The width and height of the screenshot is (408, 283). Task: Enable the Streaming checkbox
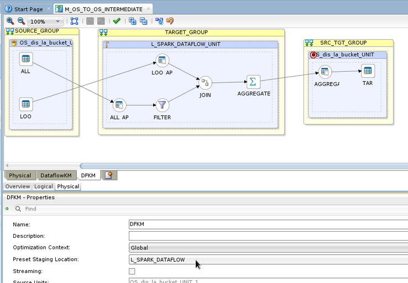132,271
